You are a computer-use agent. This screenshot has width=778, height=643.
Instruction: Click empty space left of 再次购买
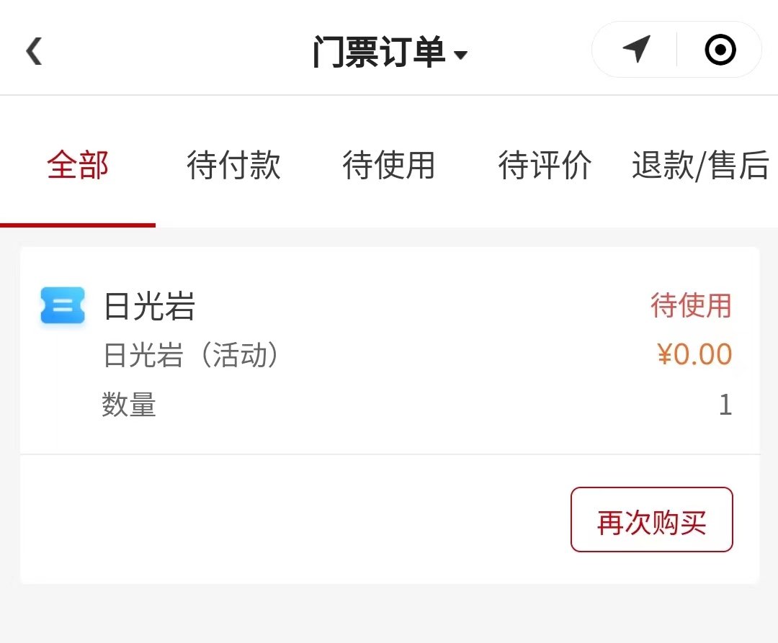click(288, 520)
